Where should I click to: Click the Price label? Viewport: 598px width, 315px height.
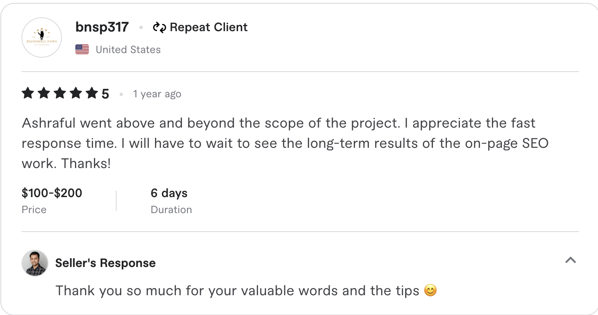(34, 209)
